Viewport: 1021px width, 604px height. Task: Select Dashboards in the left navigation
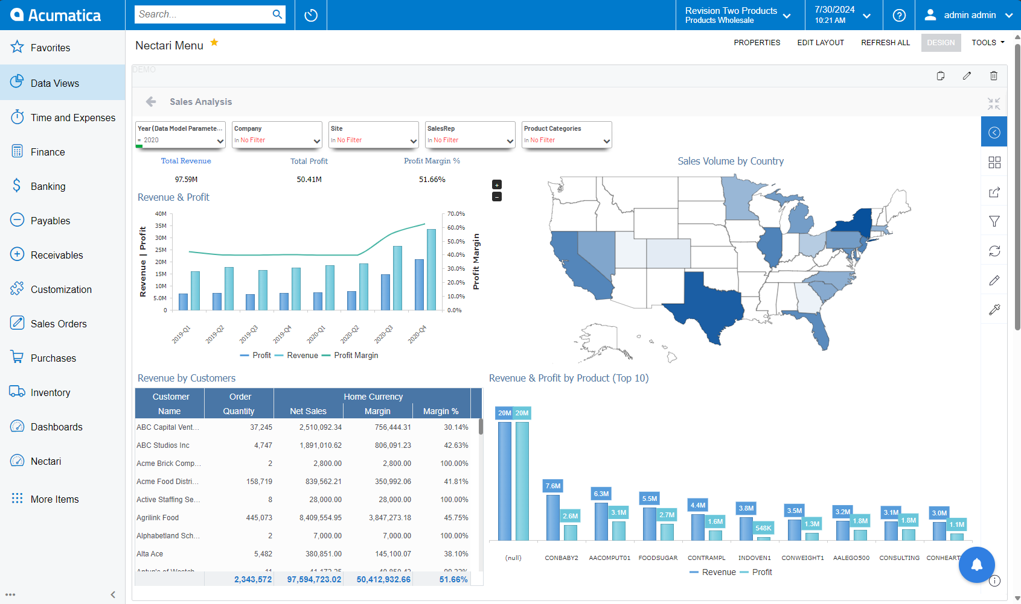[x=56, y=427]
